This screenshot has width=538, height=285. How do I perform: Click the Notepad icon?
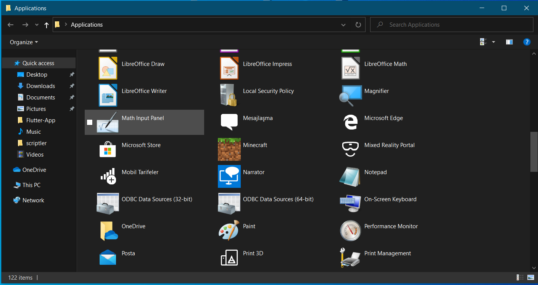tap(351, 176)
